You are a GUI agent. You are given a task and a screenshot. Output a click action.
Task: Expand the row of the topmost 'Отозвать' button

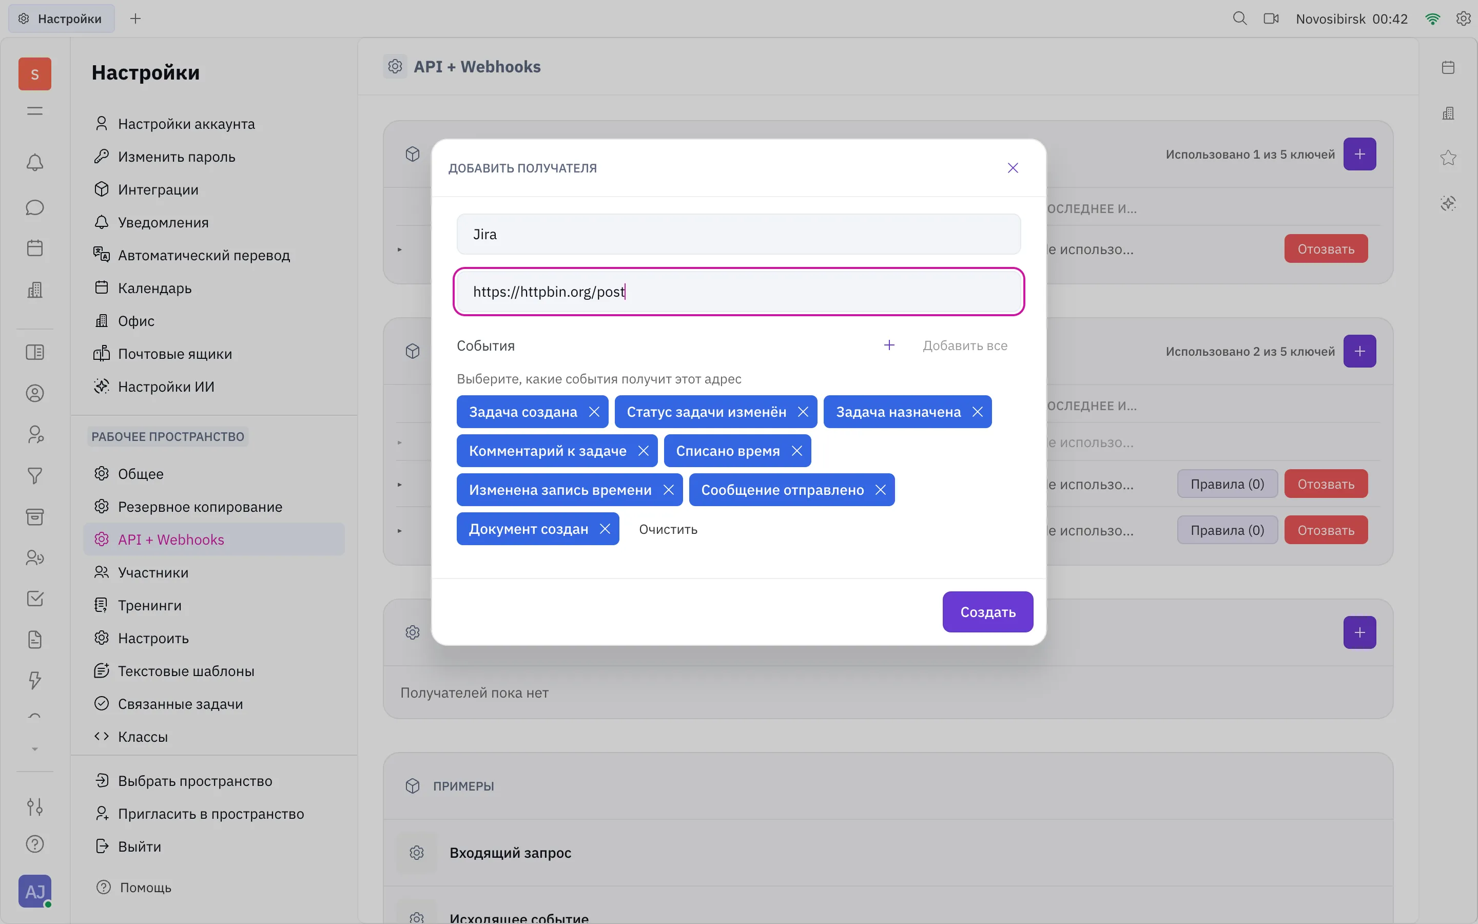399,249
